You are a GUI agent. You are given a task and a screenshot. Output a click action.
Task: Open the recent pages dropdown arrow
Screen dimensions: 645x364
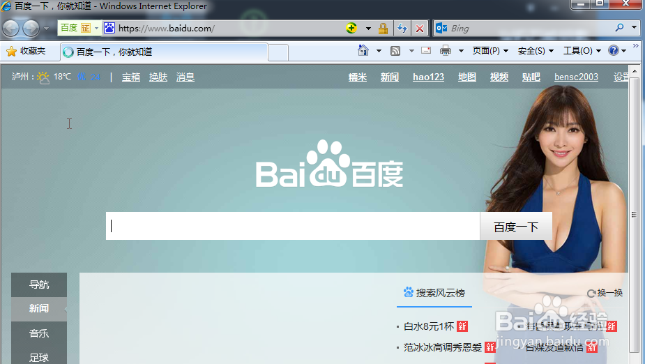pos(46,29)
